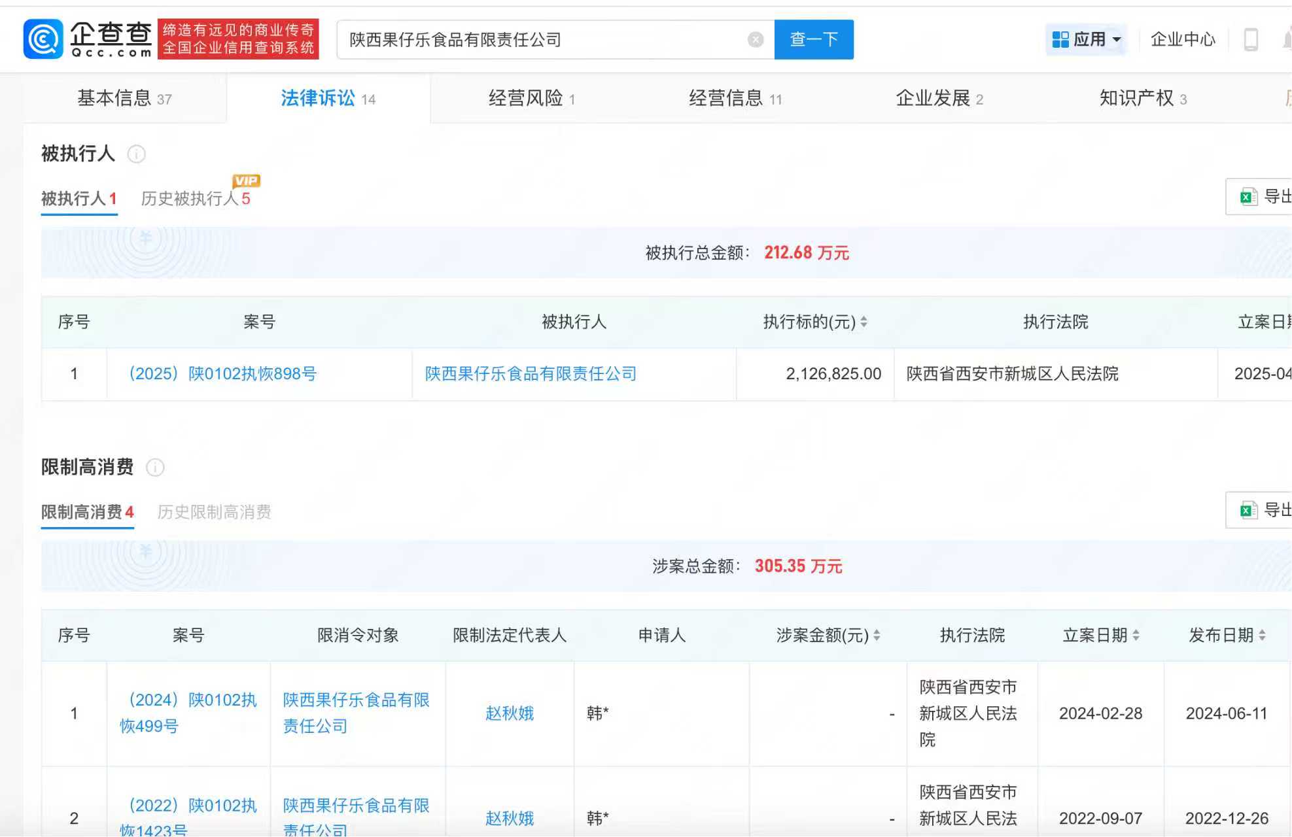1292x837 pixels.
Task: Click the 案号 header in 被执行人 table
Action: [260, 322]
